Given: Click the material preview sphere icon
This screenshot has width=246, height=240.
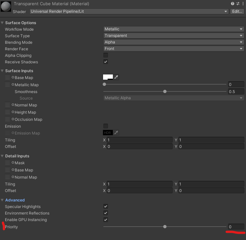Looking at the screenshot, I should tap(6, 7).
